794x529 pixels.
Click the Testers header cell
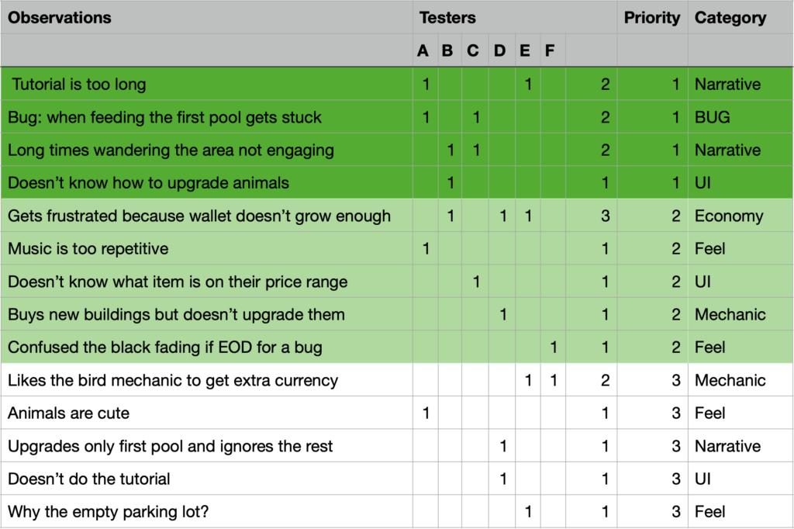click(x=515, y=18)
